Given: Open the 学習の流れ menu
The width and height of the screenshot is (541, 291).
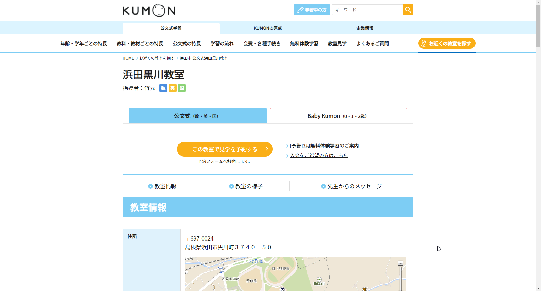Looking at the screenshot, I should [222, 44].
